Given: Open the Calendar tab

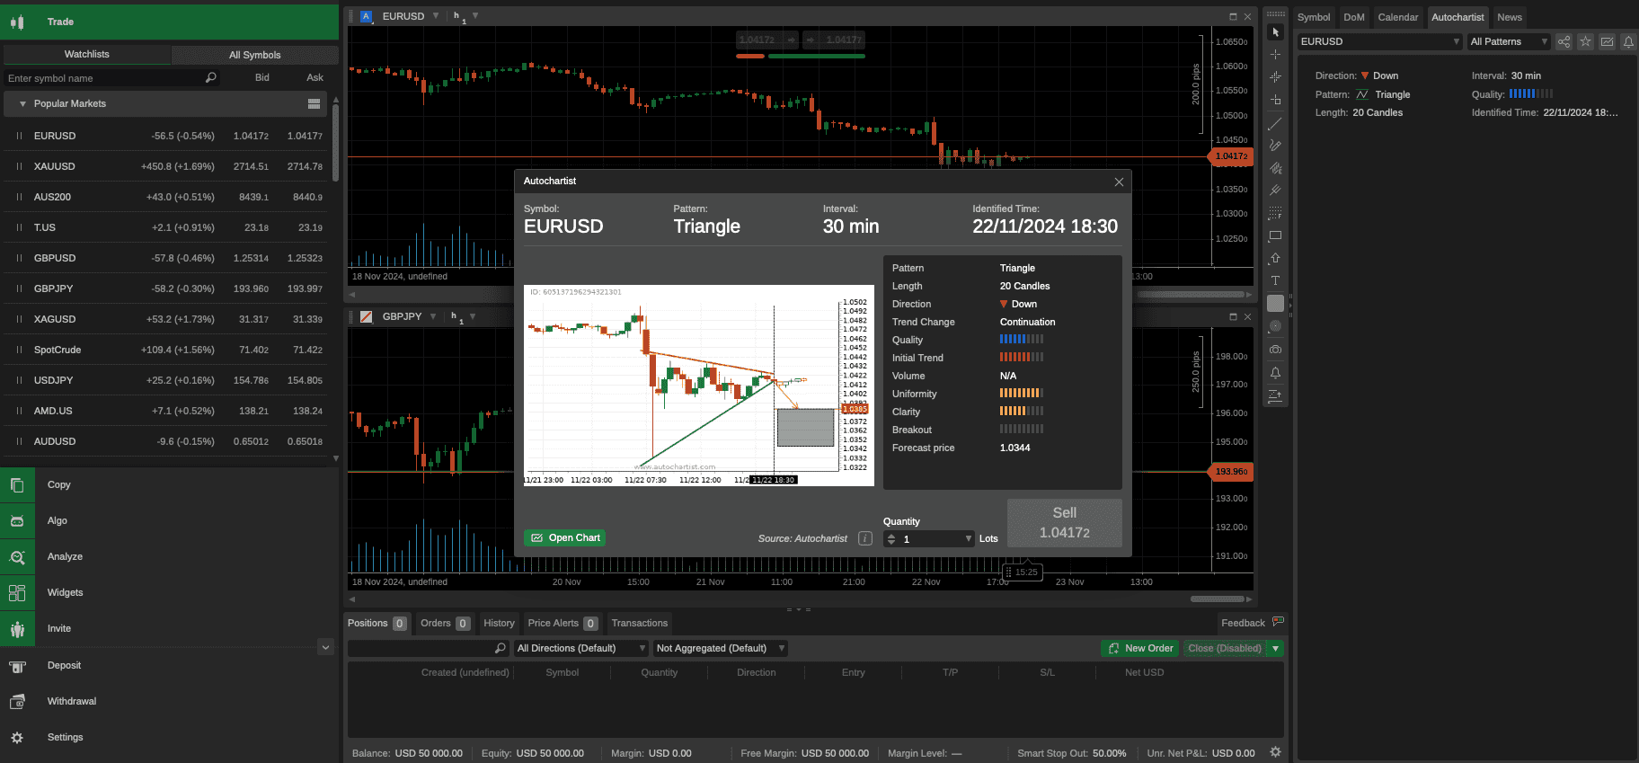Looking at the screenshot, I should [x=1398, y=17].
